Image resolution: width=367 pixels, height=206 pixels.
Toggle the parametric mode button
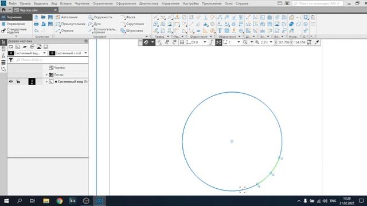[218, 42]
